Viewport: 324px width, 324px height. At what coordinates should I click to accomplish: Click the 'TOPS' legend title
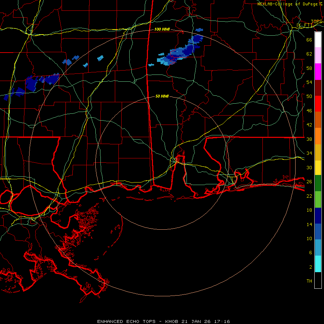pos(316,22)
